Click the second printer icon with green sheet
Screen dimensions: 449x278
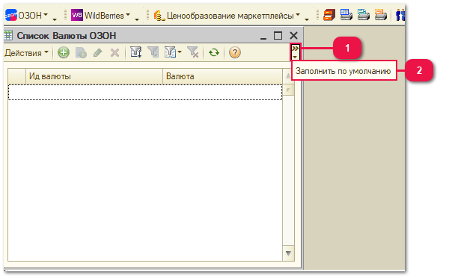click(x=364, y=15)
